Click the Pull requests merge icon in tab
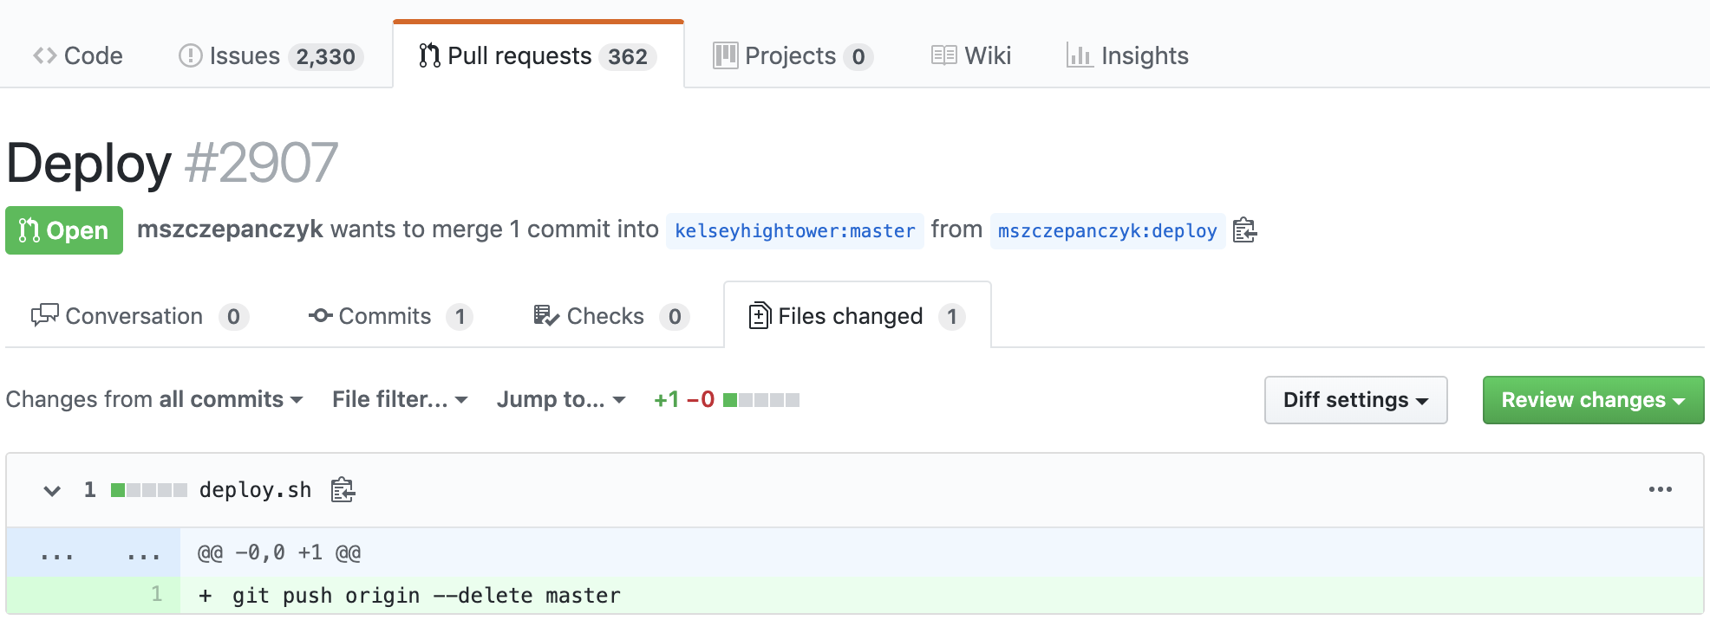 (429, 55)
